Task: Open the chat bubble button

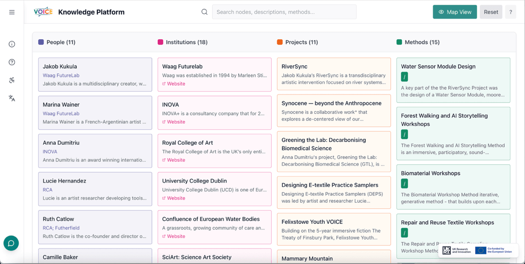Action: point(11,243)
